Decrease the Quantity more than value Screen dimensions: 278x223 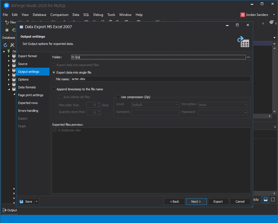point(99,114)
